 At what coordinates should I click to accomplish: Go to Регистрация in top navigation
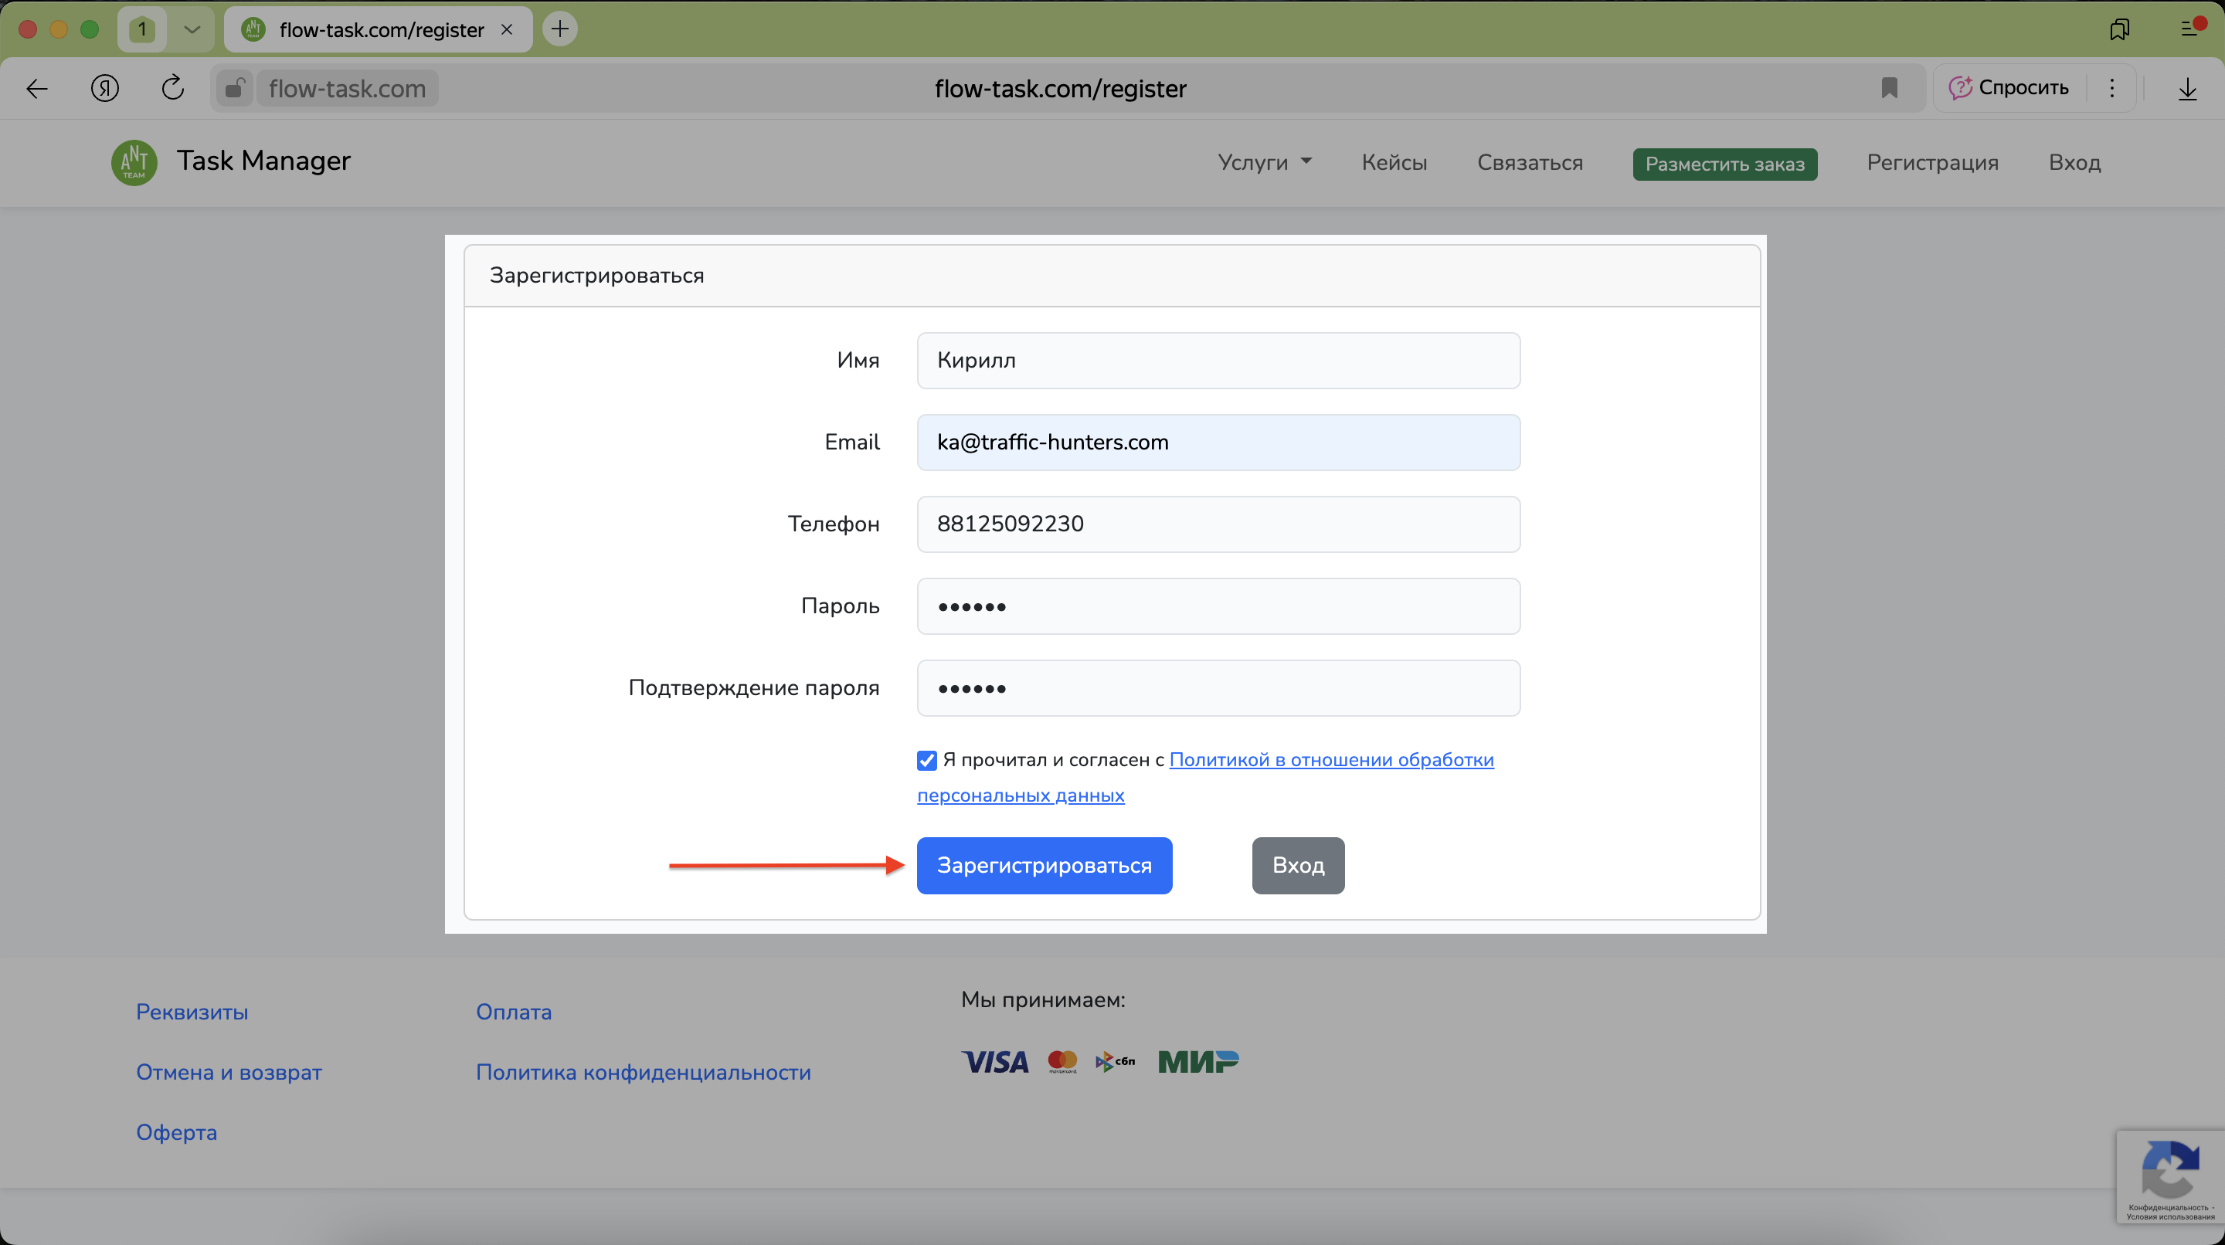(x=1932, y=162)
